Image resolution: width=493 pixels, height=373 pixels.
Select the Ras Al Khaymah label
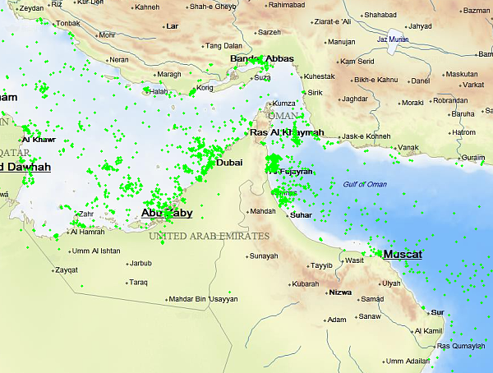(287, 132)
